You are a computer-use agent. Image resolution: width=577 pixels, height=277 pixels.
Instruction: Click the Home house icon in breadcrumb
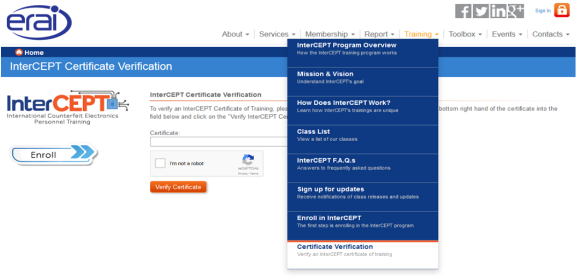pos(19,52)
